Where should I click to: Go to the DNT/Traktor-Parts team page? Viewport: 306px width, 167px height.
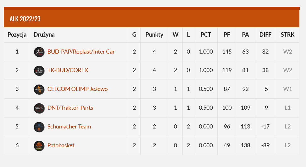[x=70, y=108]
